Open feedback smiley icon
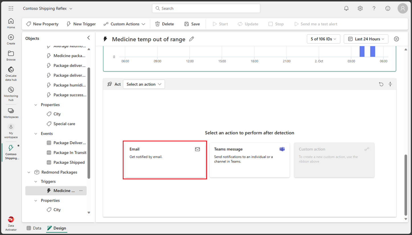This screenshot has height=235, width=412. click(388, 8)
